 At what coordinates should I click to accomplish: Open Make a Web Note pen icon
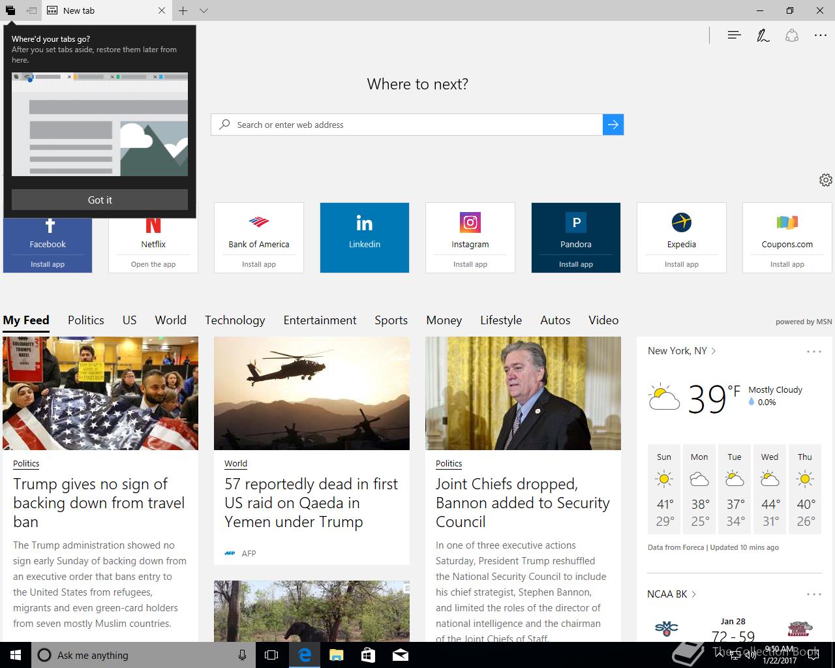(x=763, y=35)
